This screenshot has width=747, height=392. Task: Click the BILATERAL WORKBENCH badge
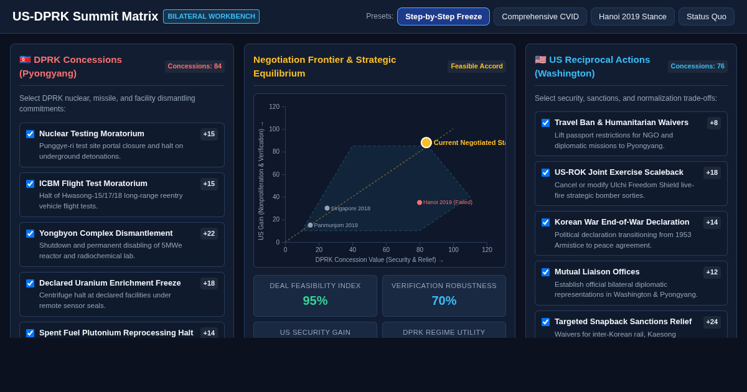[x=211, y=16]
